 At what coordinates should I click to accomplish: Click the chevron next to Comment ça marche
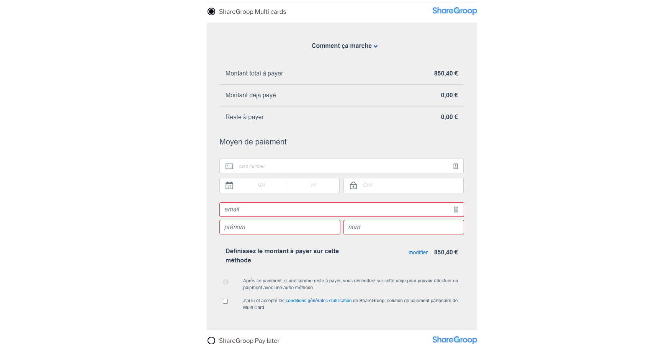coord(376,46)
